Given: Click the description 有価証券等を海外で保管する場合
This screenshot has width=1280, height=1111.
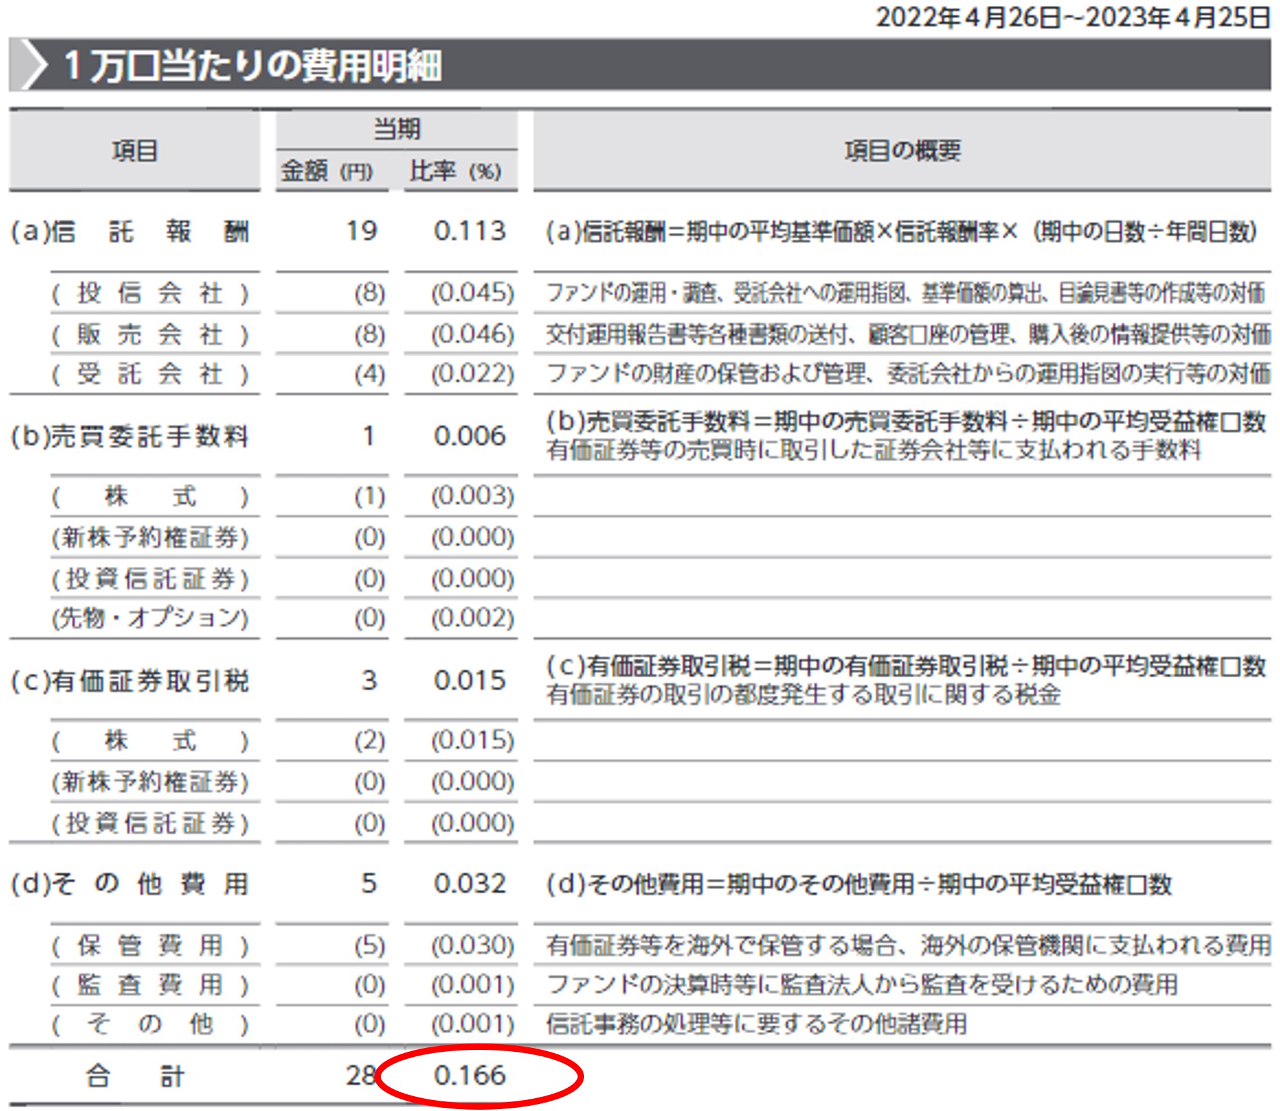Looking at the screenshot, I should pos(908,945).
